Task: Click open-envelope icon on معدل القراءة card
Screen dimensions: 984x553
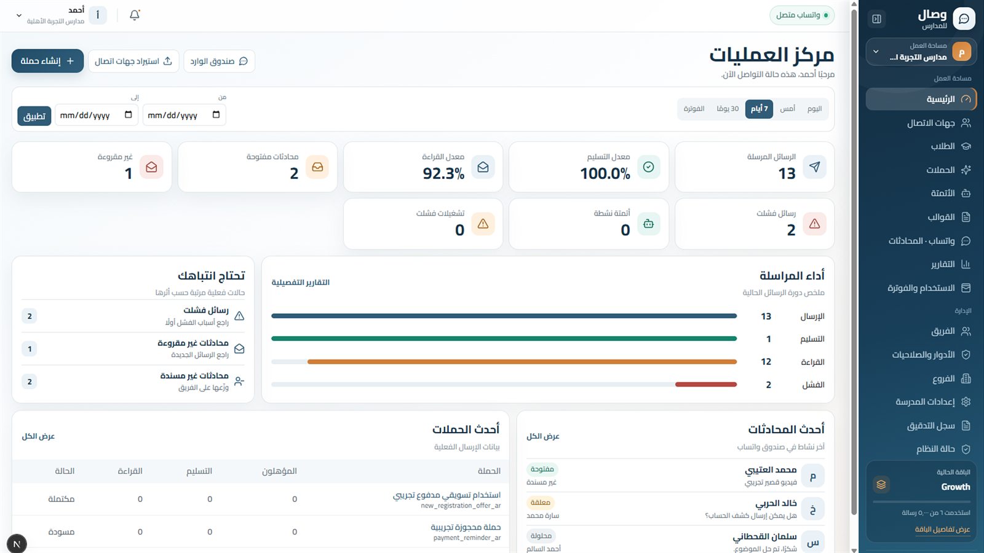Action: [x=483, y=167]
